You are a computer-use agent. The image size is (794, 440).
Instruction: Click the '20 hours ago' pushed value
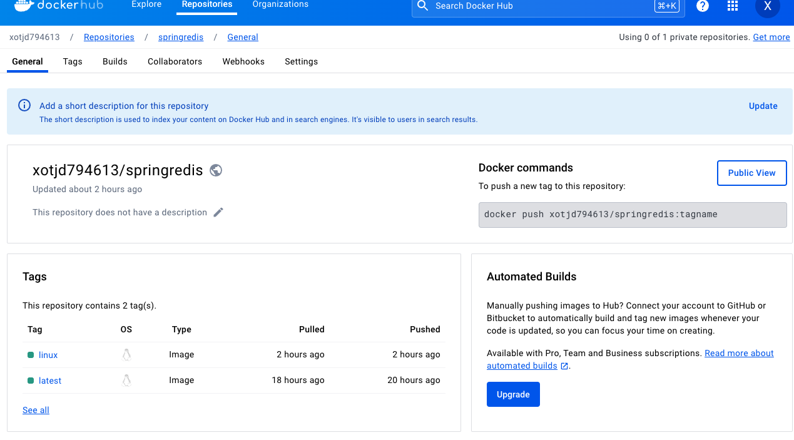(x=414, y=380)
